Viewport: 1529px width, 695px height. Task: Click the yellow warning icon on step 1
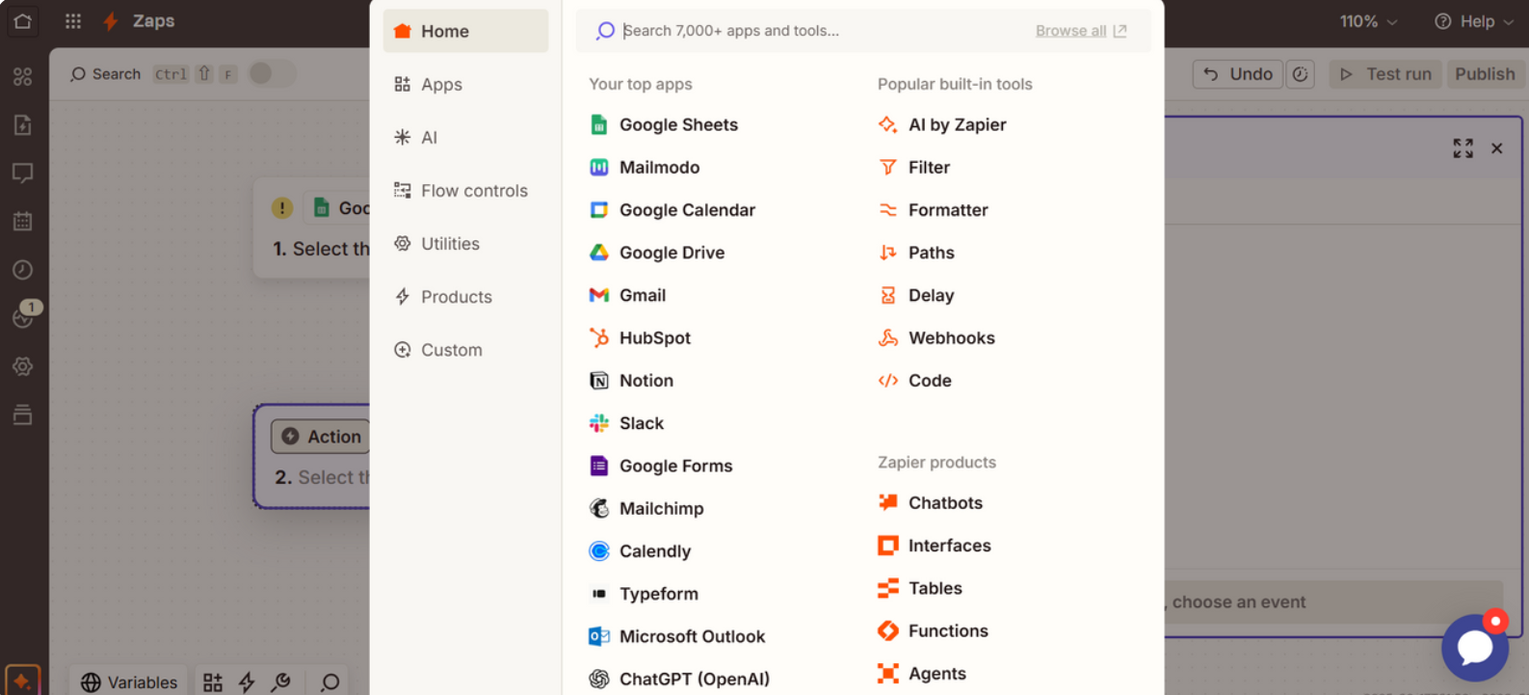click(x=282, y=208)
